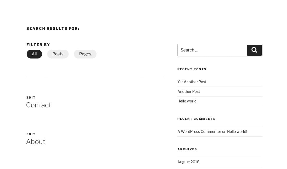
Task: Open 'Hello world!' in Recent Comments
Action: tap(237, 131)
